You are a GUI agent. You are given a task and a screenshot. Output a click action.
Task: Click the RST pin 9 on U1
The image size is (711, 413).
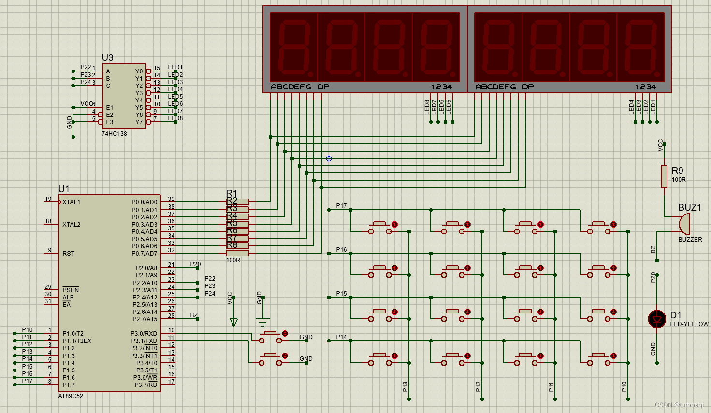(51, 253)
